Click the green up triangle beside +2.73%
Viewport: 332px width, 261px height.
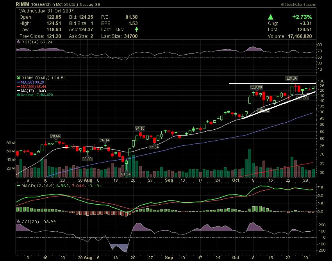[270, 17]
